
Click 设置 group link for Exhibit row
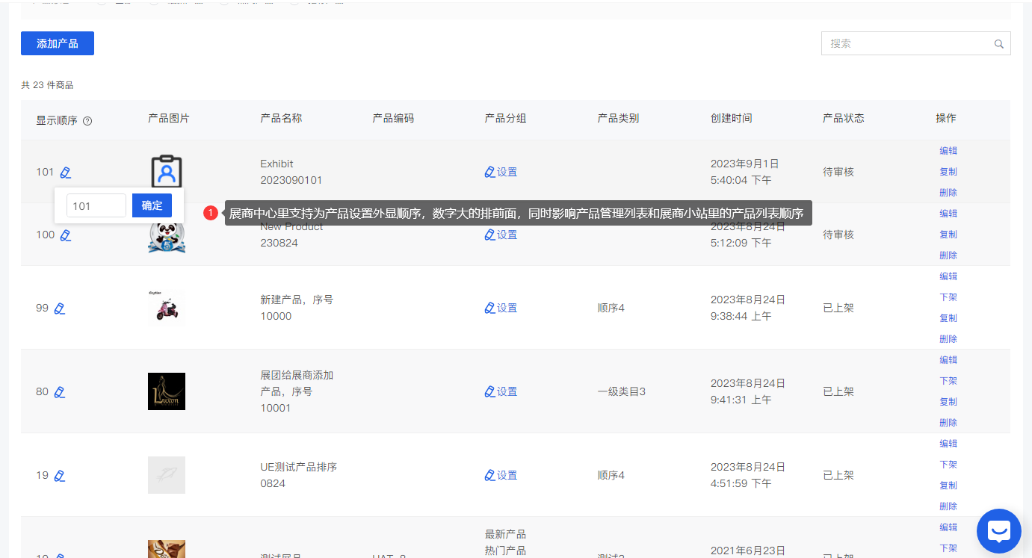[x=501, y=172]
